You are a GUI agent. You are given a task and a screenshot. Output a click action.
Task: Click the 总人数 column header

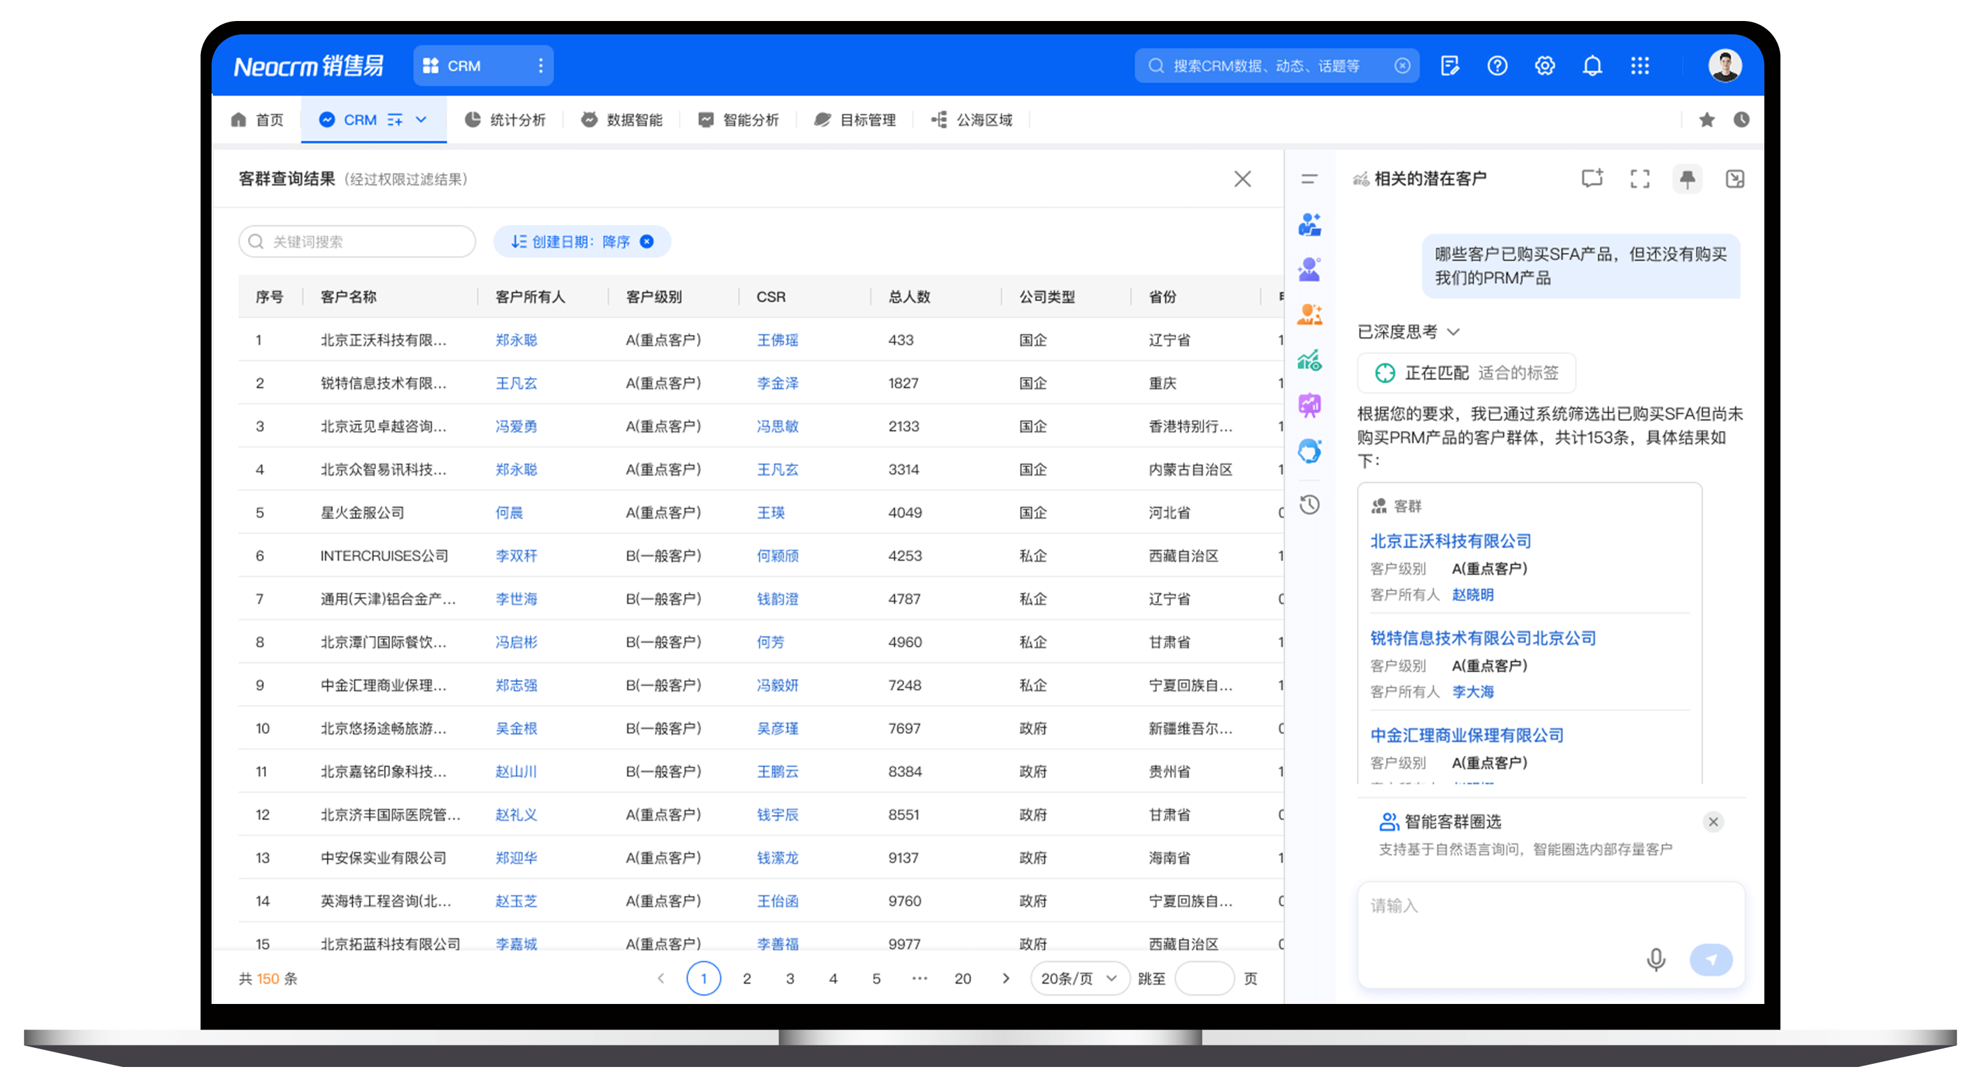click(x=909, y=297)
